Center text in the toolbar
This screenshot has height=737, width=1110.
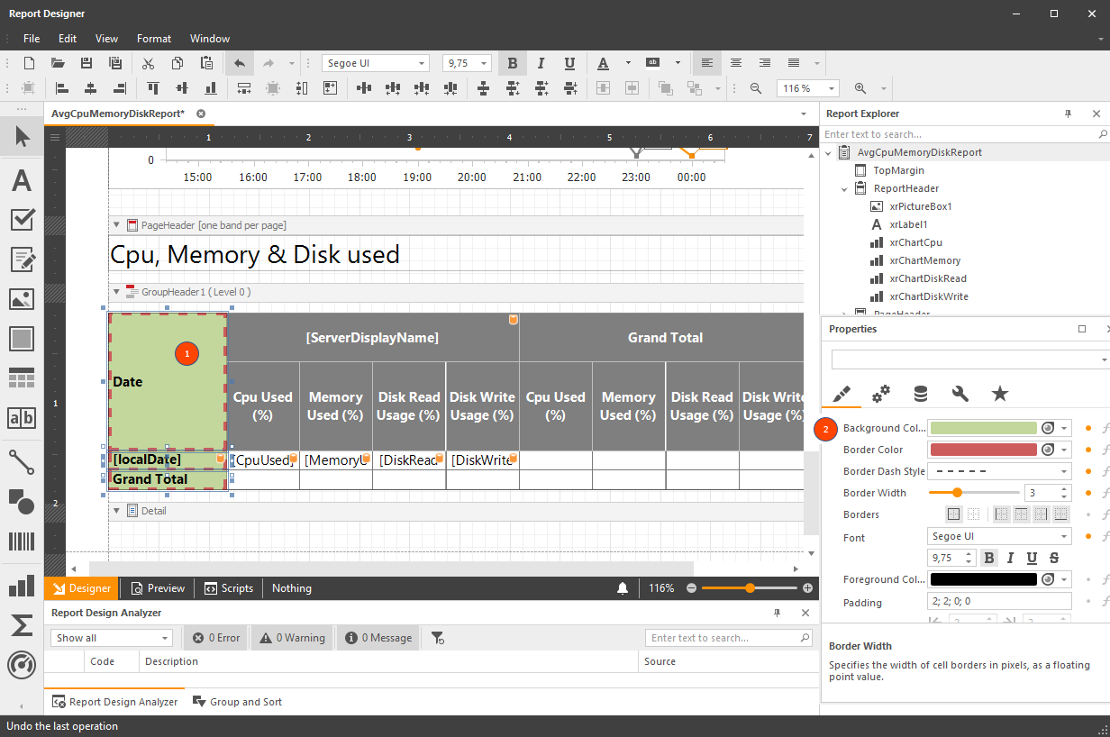coord(736,63)
